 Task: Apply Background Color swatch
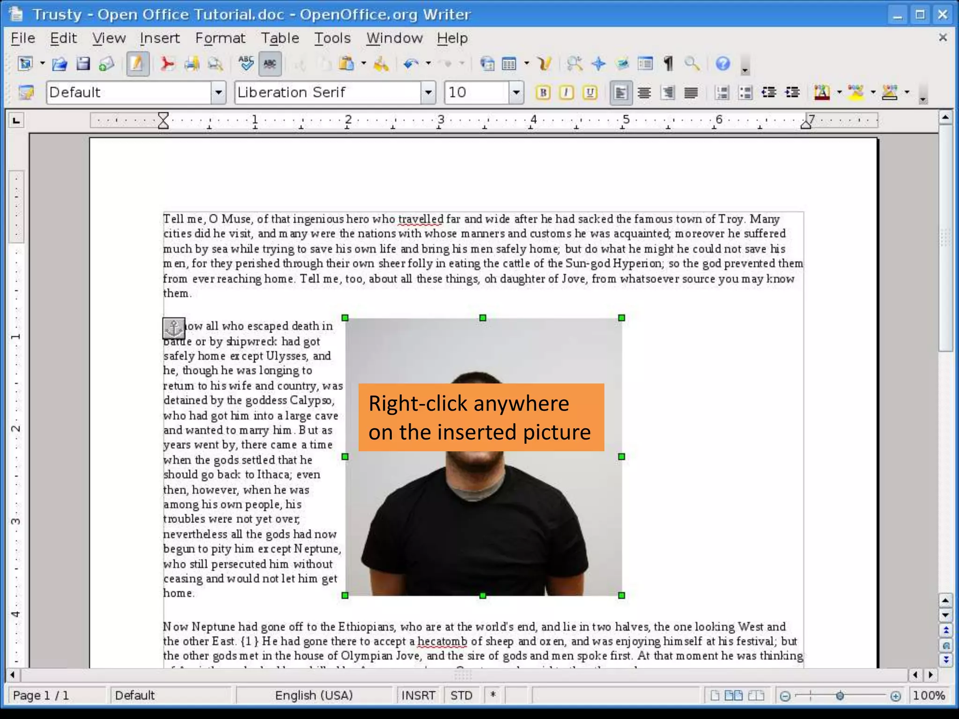pyautogui.click(x=890, y=92)
